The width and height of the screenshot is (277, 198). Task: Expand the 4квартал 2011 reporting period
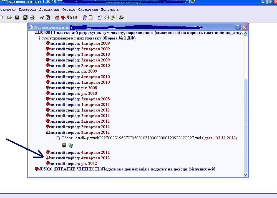click(x=48, y=152)
